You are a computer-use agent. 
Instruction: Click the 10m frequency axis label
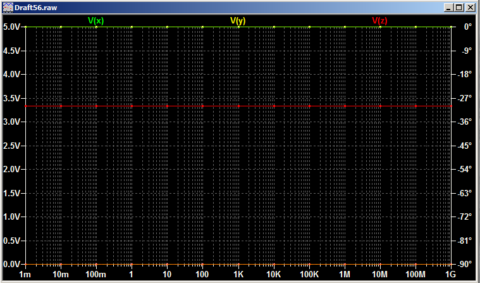click(x=61, y=274)
